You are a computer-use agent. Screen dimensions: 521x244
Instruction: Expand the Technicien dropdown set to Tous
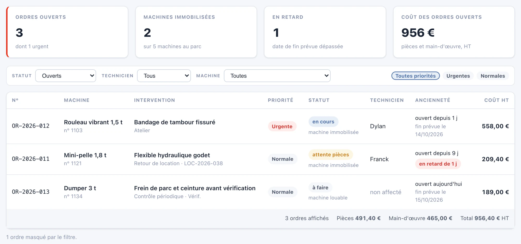[164, 76]
